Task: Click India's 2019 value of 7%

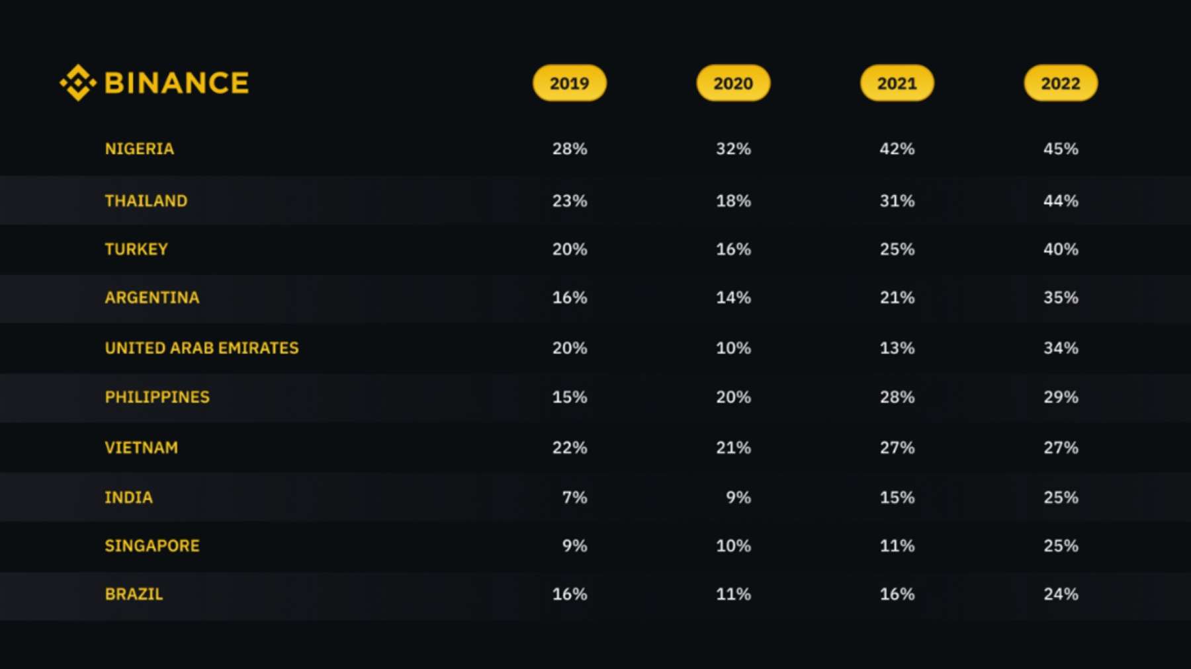Action: (x=575, y=497)
